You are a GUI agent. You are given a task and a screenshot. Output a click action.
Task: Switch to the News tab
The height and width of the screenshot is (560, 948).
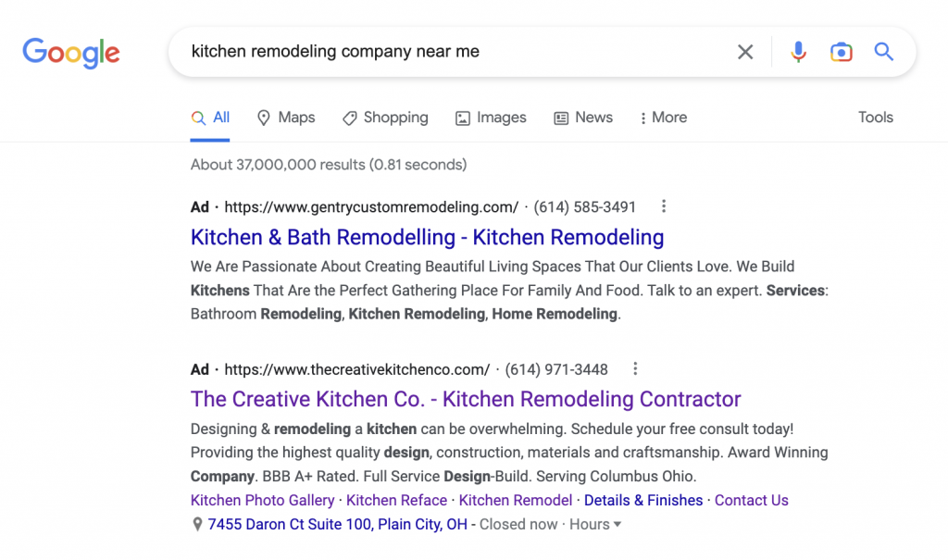[x=583, y=118]
